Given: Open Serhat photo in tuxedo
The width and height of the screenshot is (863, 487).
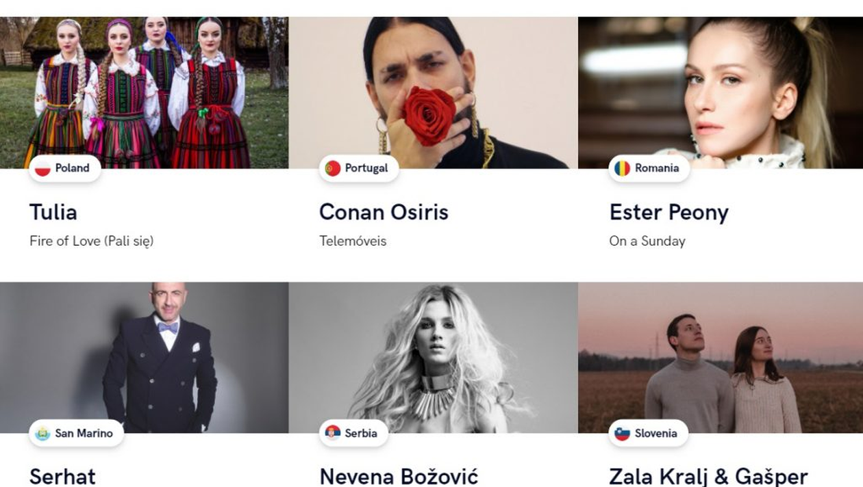Looking at the screenshot, I should pyautogui.click(x=144, y=357).
